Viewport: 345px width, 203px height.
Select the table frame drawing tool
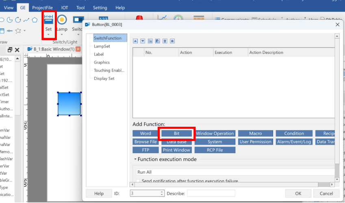coord(2,31)
